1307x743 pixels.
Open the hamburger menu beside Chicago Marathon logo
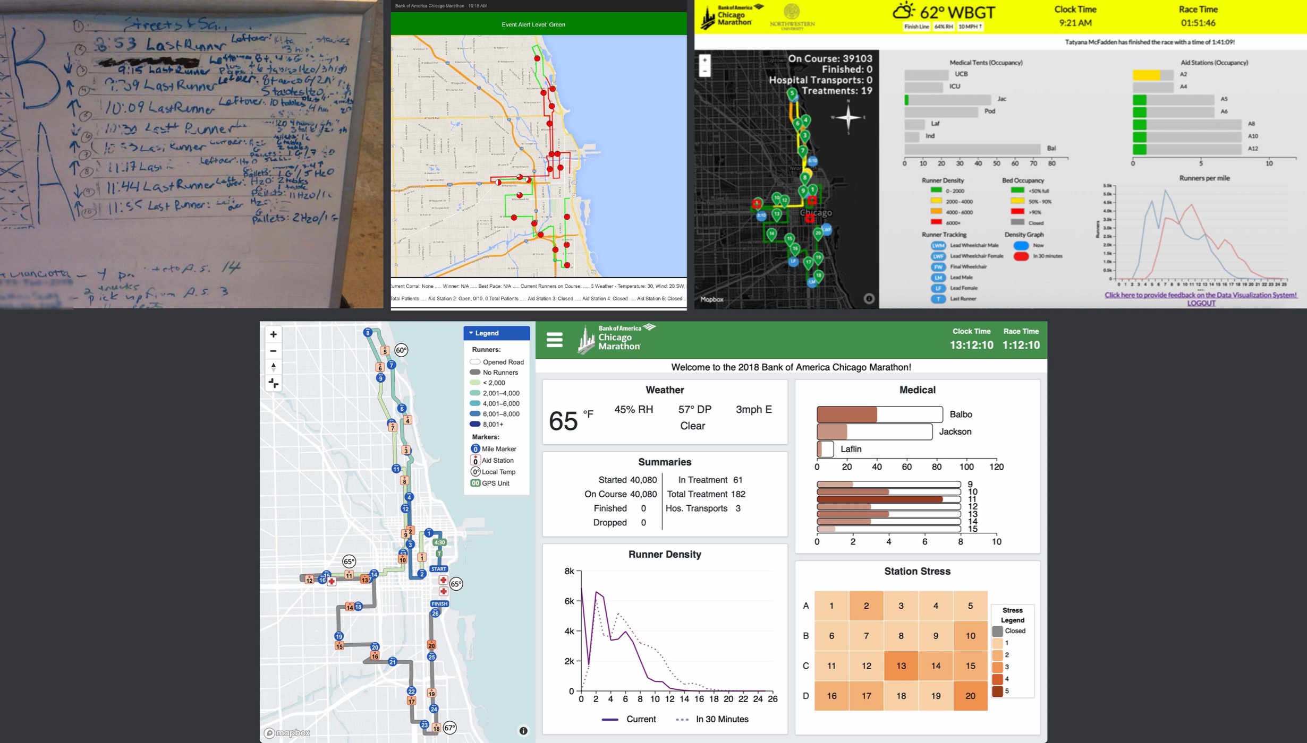pos(554,340)
